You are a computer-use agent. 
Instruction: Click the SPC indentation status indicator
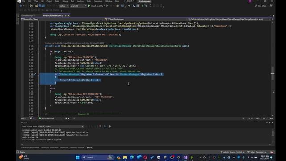tap(264, 118)
